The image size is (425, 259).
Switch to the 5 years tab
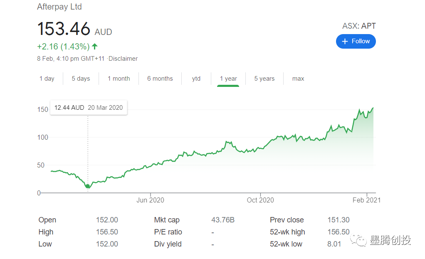tap(264, 79)
